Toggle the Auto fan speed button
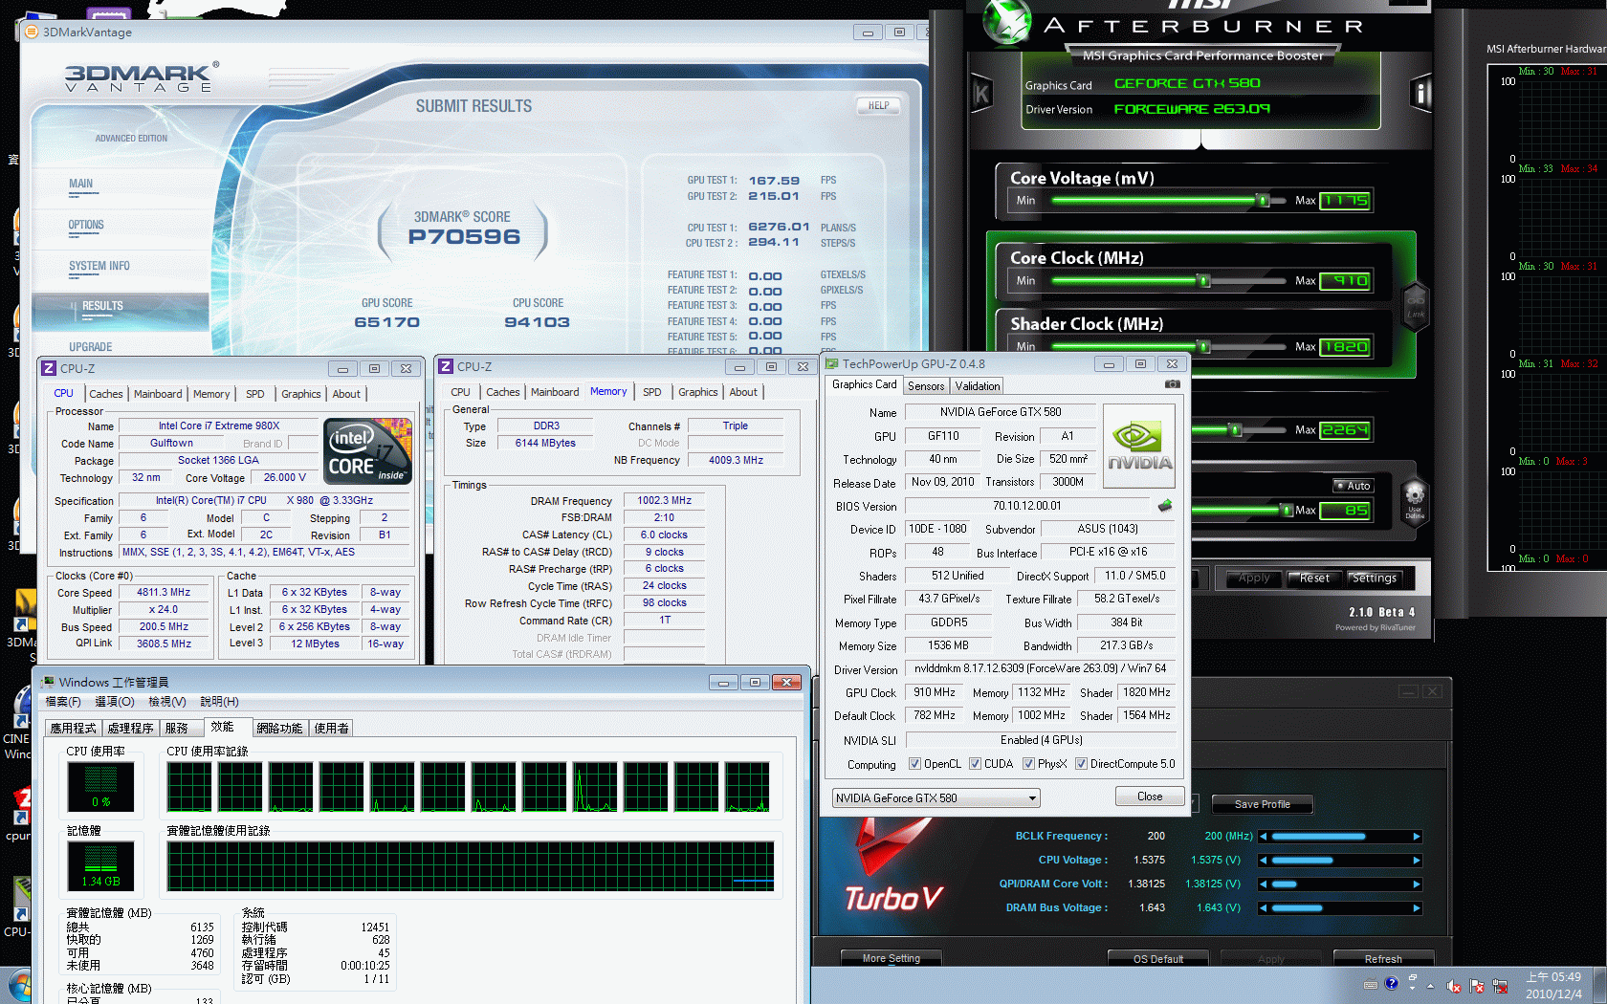1607x1004 pixels. (1354, 486)
